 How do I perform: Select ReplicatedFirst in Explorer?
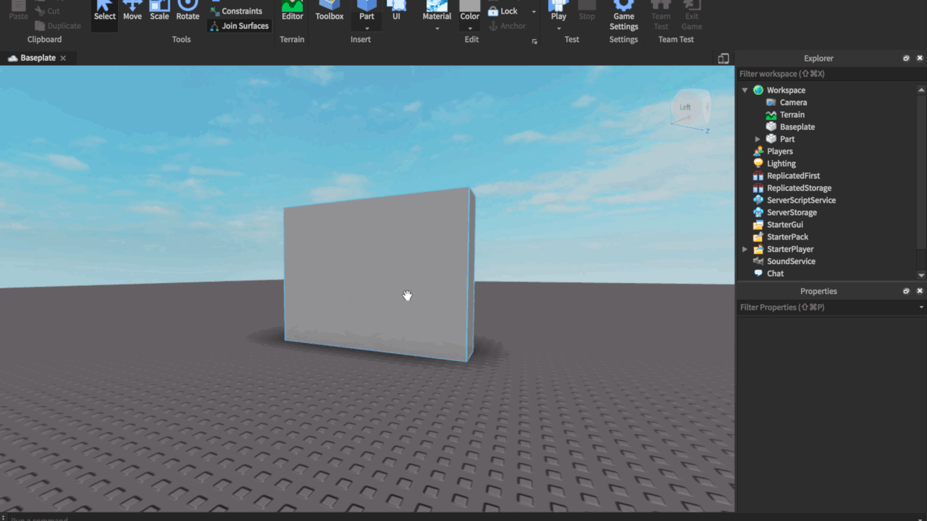tap(793, 176)
